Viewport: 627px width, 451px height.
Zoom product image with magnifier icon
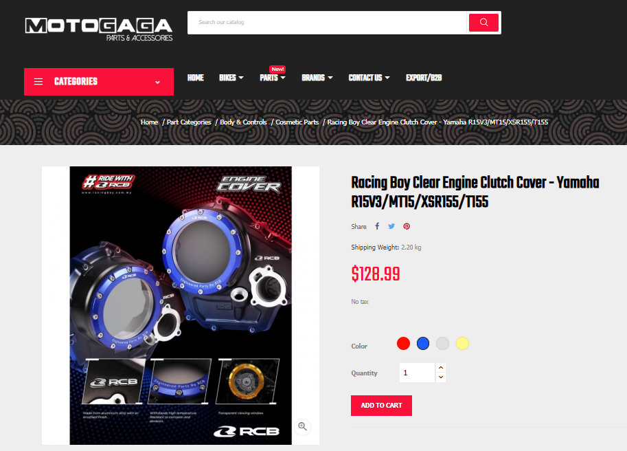pyautogui.click(x=303, y=426)
